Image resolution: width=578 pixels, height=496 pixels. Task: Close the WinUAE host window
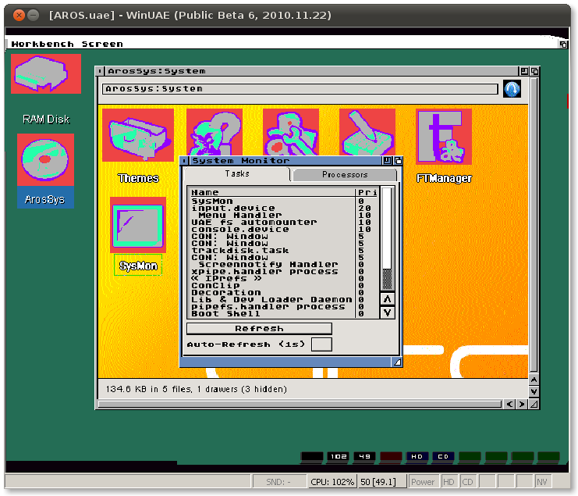19,15
